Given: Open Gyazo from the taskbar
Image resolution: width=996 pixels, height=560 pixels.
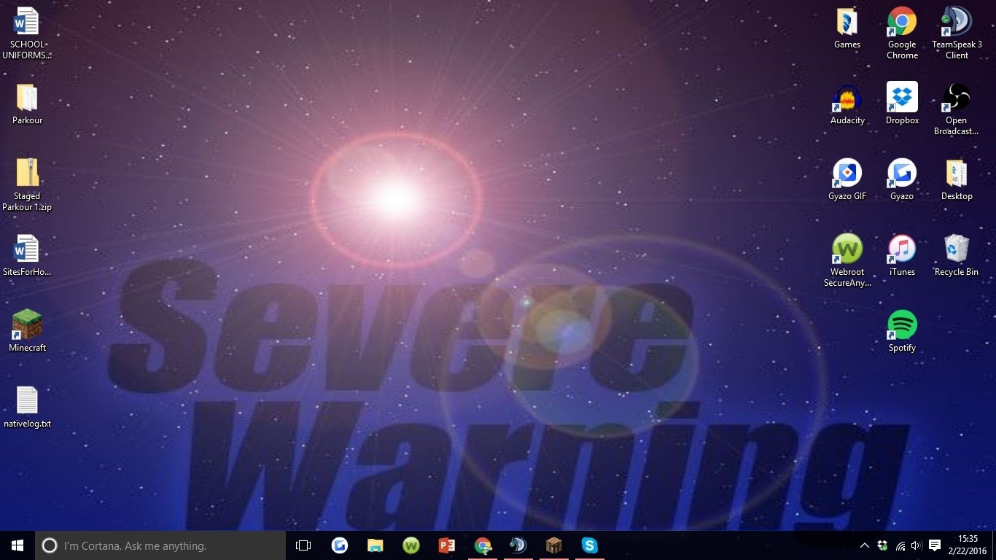Looking at the screenshot, I should [x=339, y=545].
